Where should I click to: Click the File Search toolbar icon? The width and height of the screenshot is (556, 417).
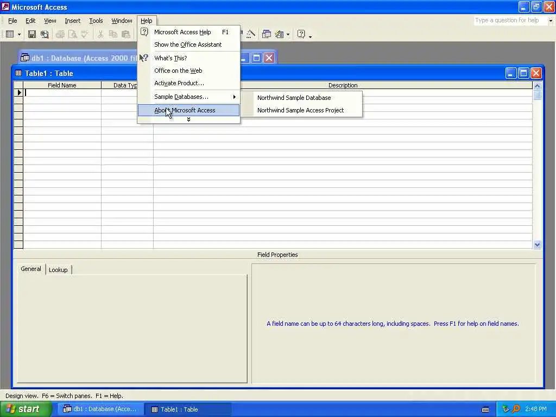45,34
